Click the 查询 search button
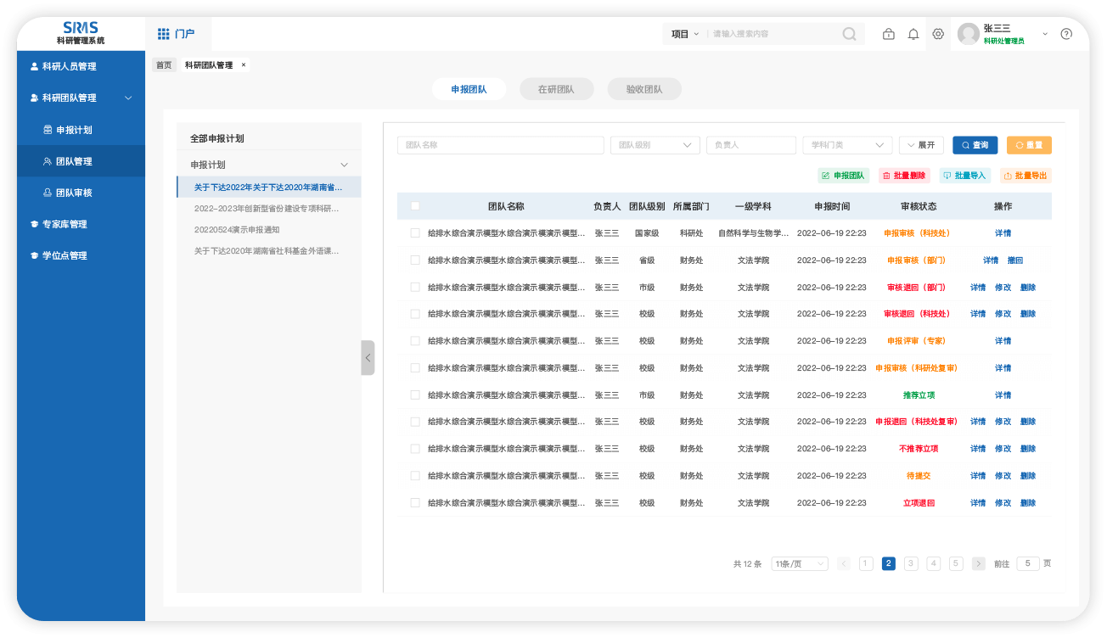Screen dimensions: 1107x638 pos(975,145)
